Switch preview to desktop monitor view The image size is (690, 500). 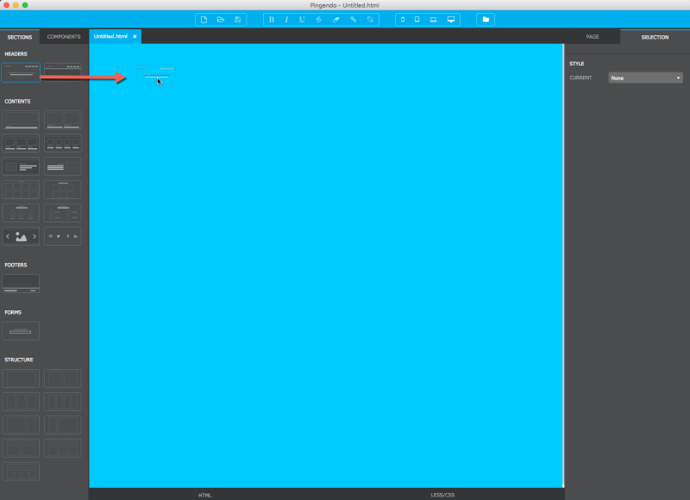pos(451,19)
